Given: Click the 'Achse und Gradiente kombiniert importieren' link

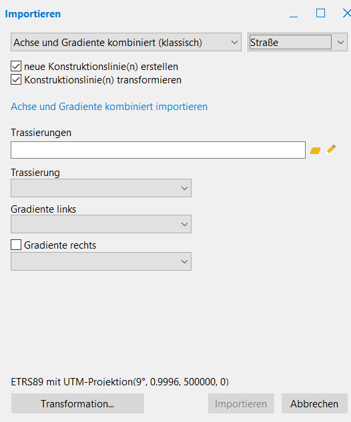Looking at the screenshot, I should 109,107.
